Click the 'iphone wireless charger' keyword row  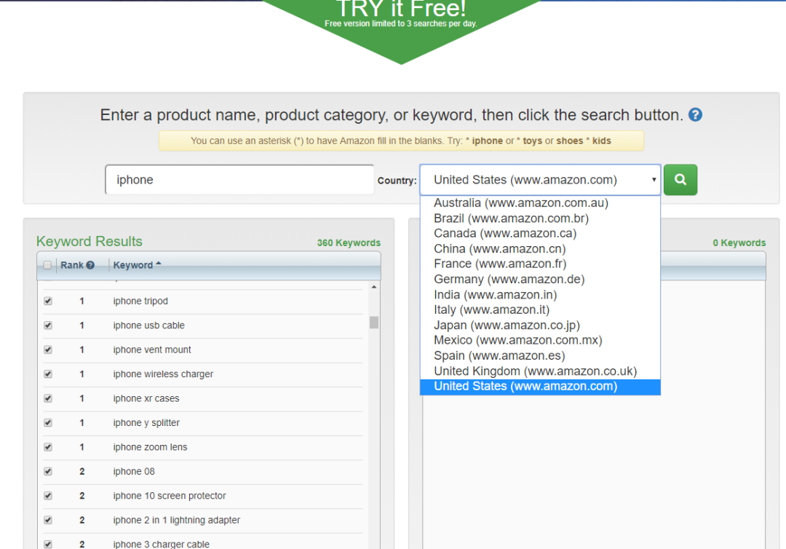pos(163,374)
